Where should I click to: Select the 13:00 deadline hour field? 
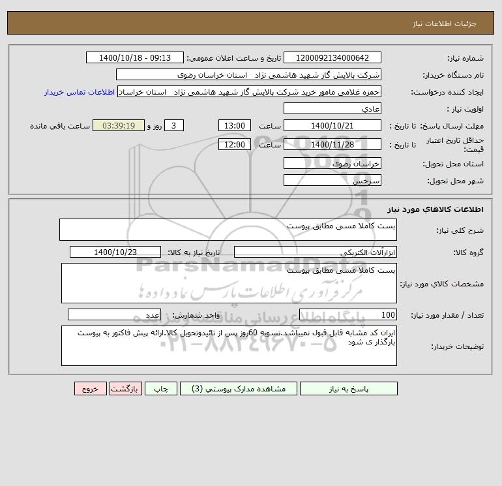point(234,126)
